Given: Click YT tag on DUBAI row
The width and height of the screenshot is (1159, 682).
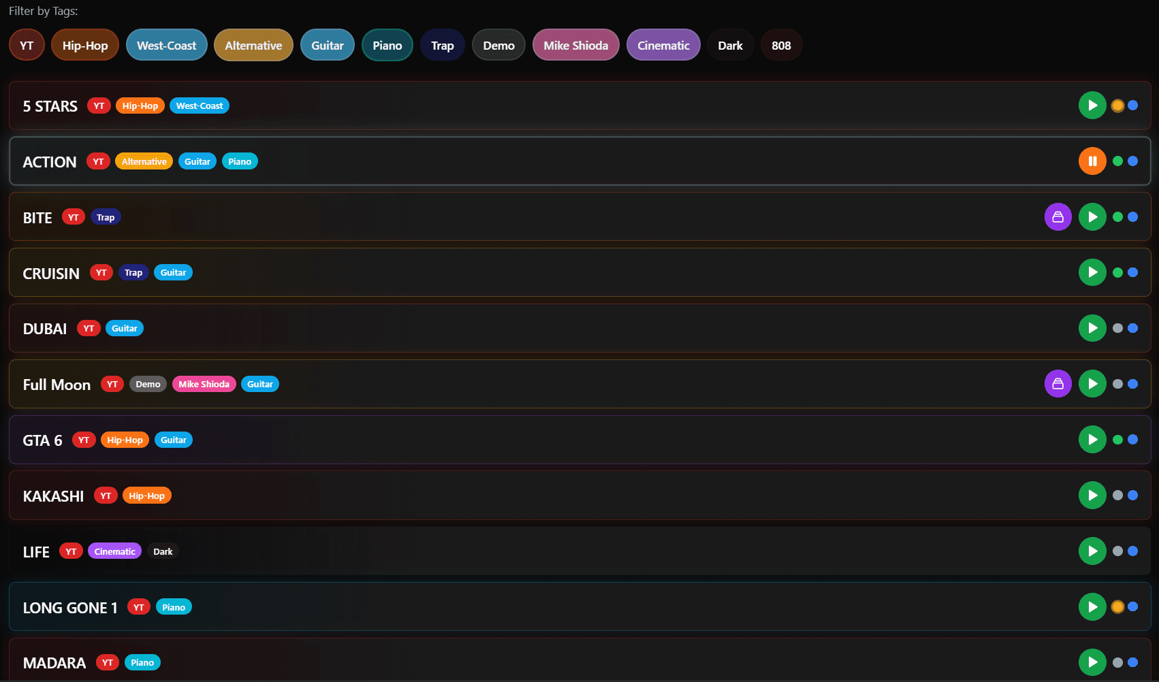Looking at the screenshot, I should click(x=89, y=328).
